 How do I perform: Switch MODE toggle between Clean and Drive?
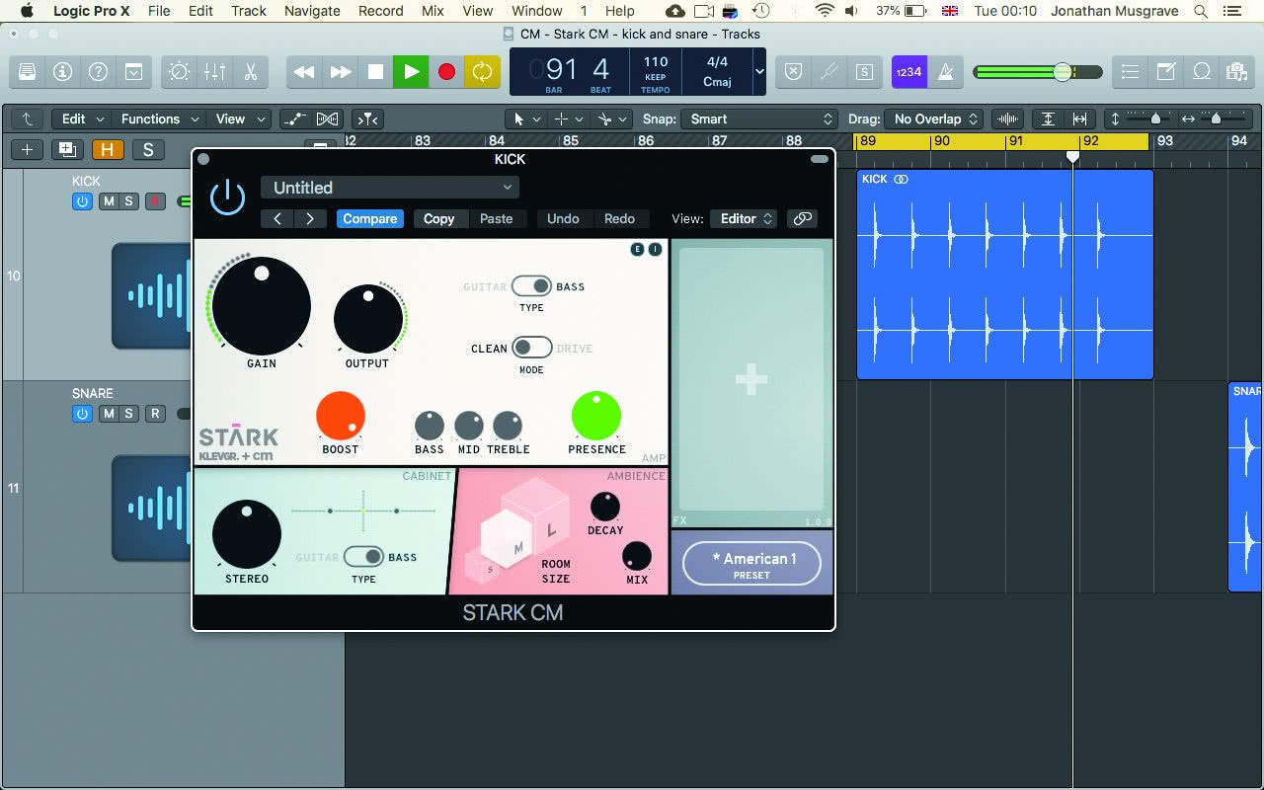pos(531,348)
